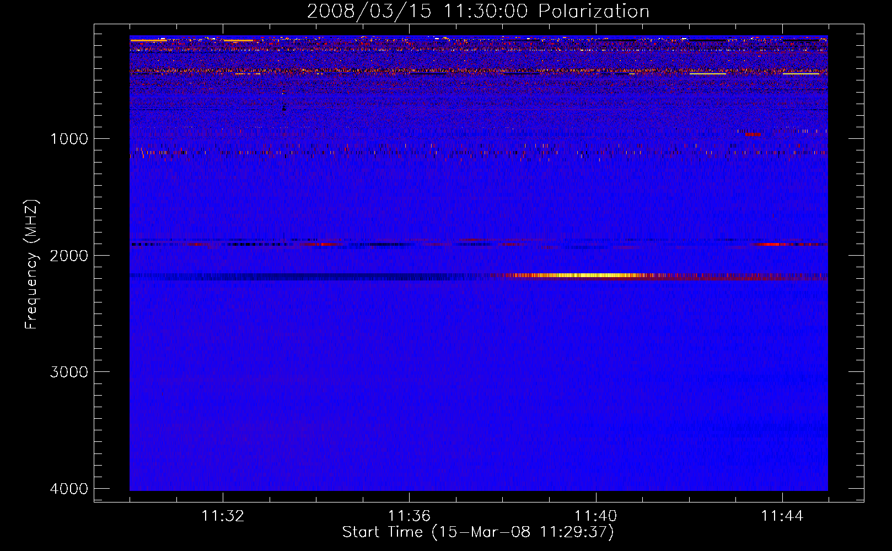Click the plot title "2008/03/15 11:30:00 Polarization"
The height and width of the screenshot is (551, 892).
point(478,11)
